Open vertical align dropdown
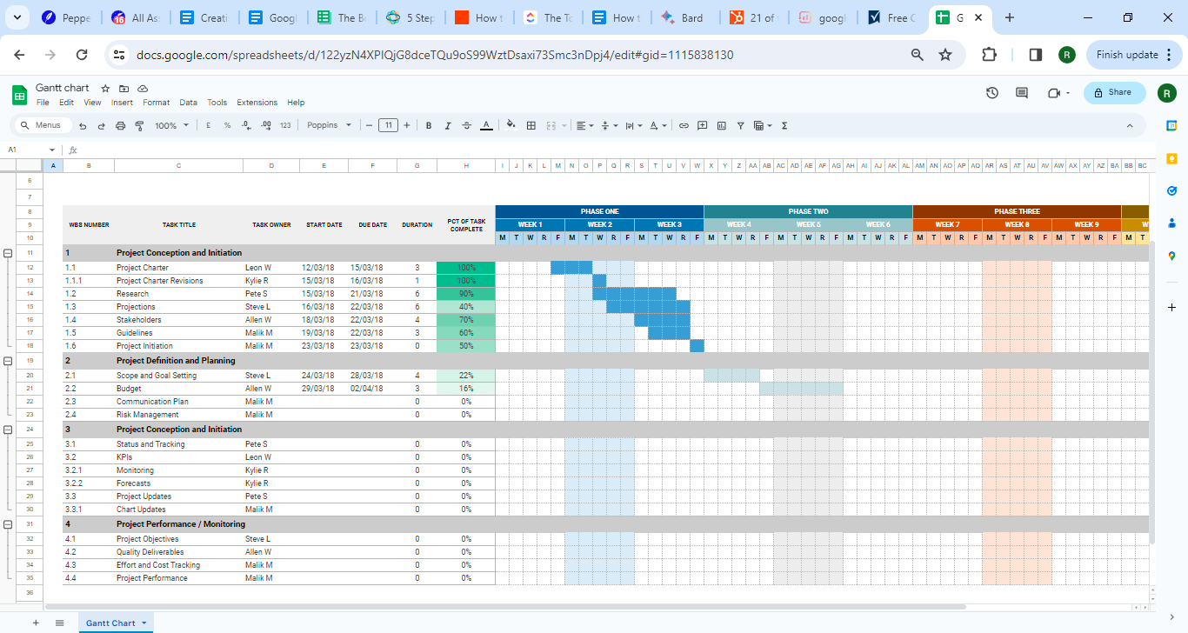The height and width of the screenshot is (633, 1188). tap(609, 125)
